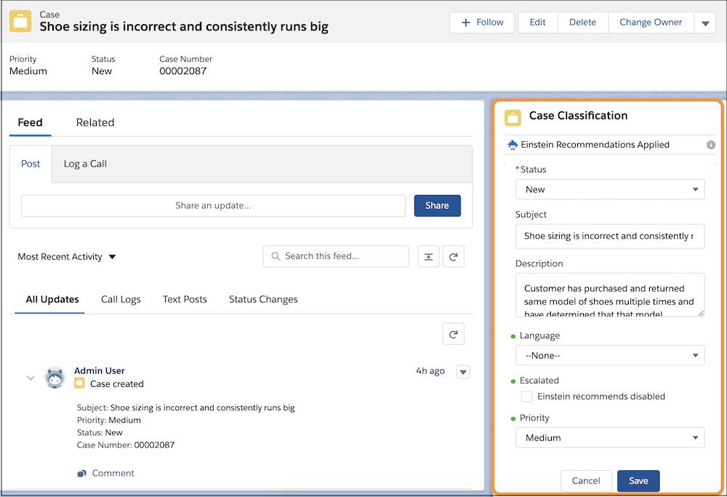Click the Search this feed field
This screenshot has height=497, width=727.
[336, 256]
